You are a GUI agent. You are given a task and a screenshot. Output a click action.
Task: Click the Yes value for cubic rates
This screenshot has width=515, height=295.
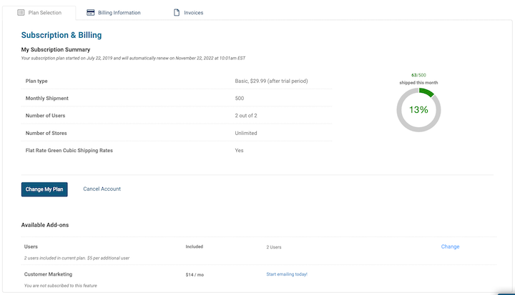(239, 151)
